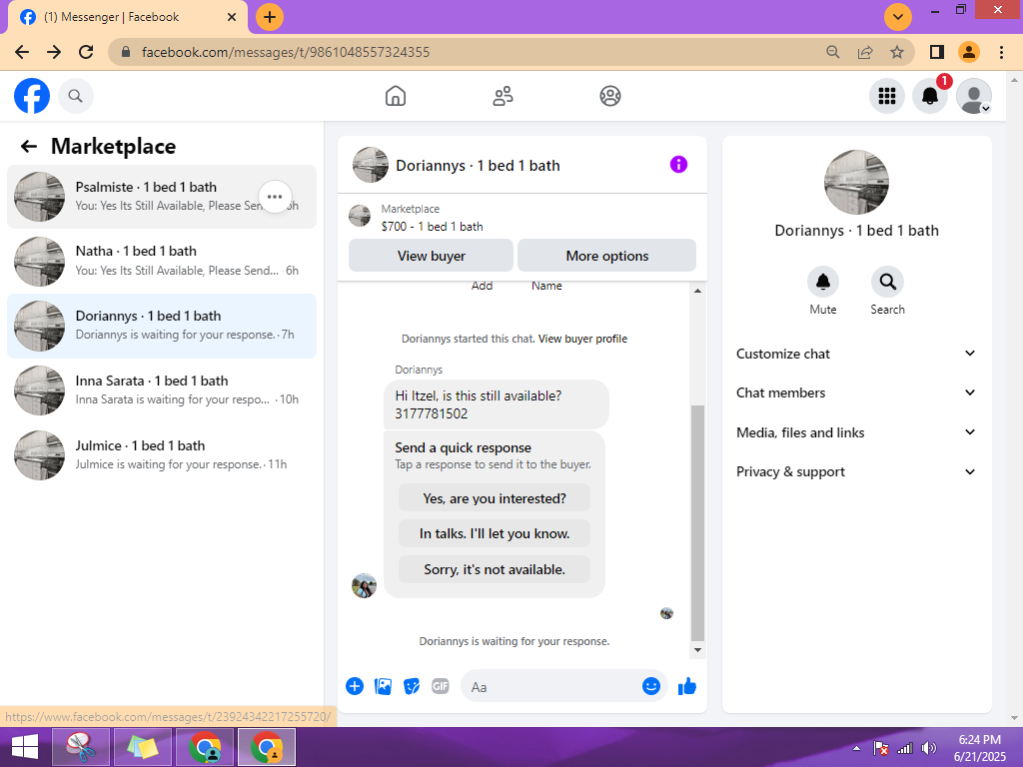Click the chat vertical scrollbar thumb
Image resolution: width=1023 pixels, height=767 pixels.
697,523
